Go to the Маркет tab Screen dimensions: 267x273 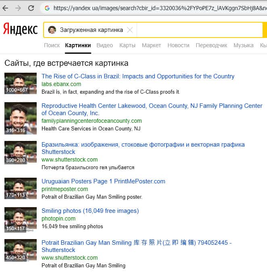(151, 45)
